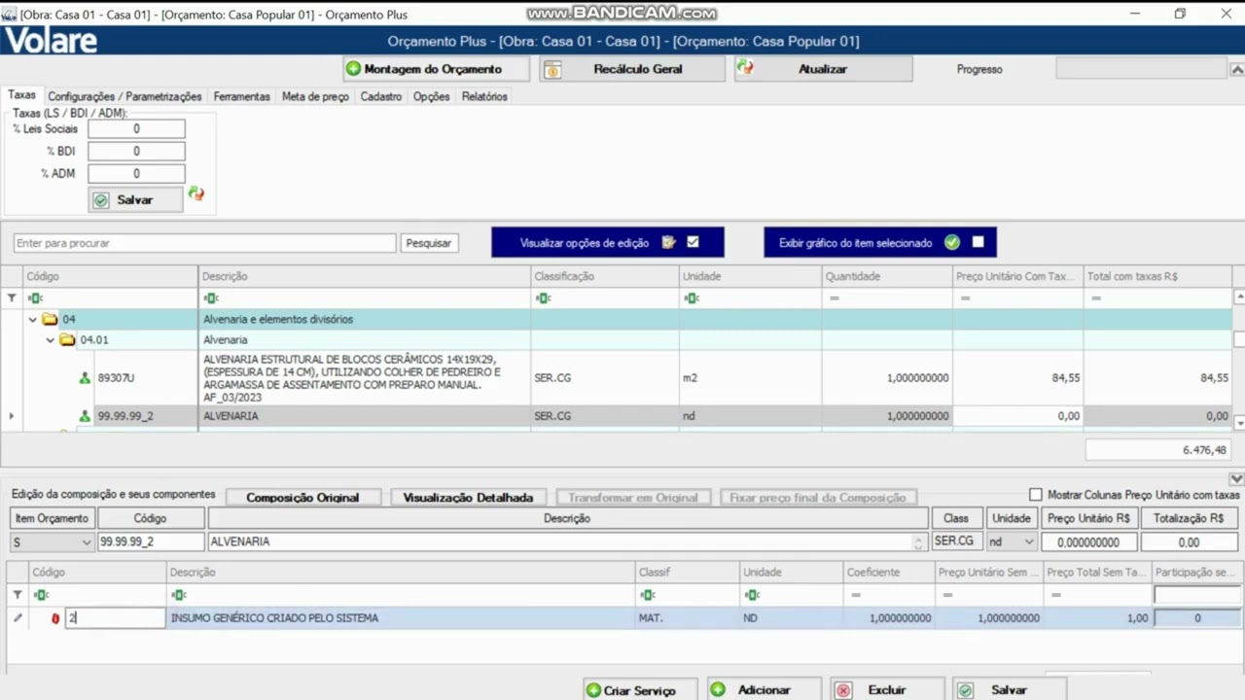Click the Progresso progress bar
The image size is (1245, 700).
coord(1142,68)
